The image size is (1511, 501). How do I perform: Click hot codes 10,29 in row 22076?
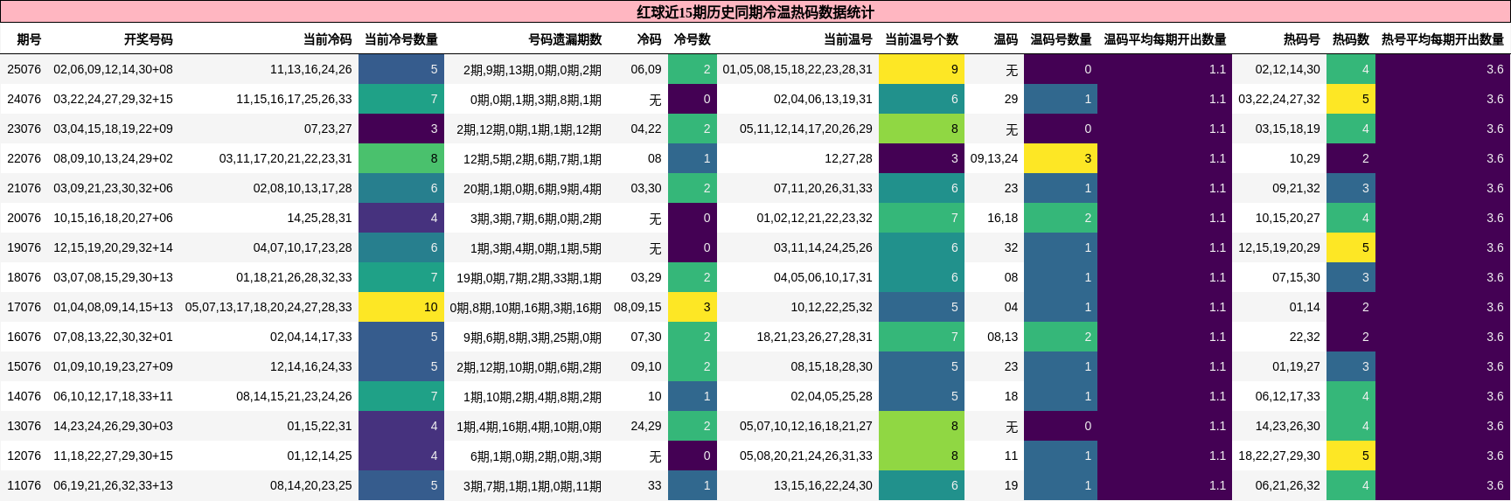1305,158
